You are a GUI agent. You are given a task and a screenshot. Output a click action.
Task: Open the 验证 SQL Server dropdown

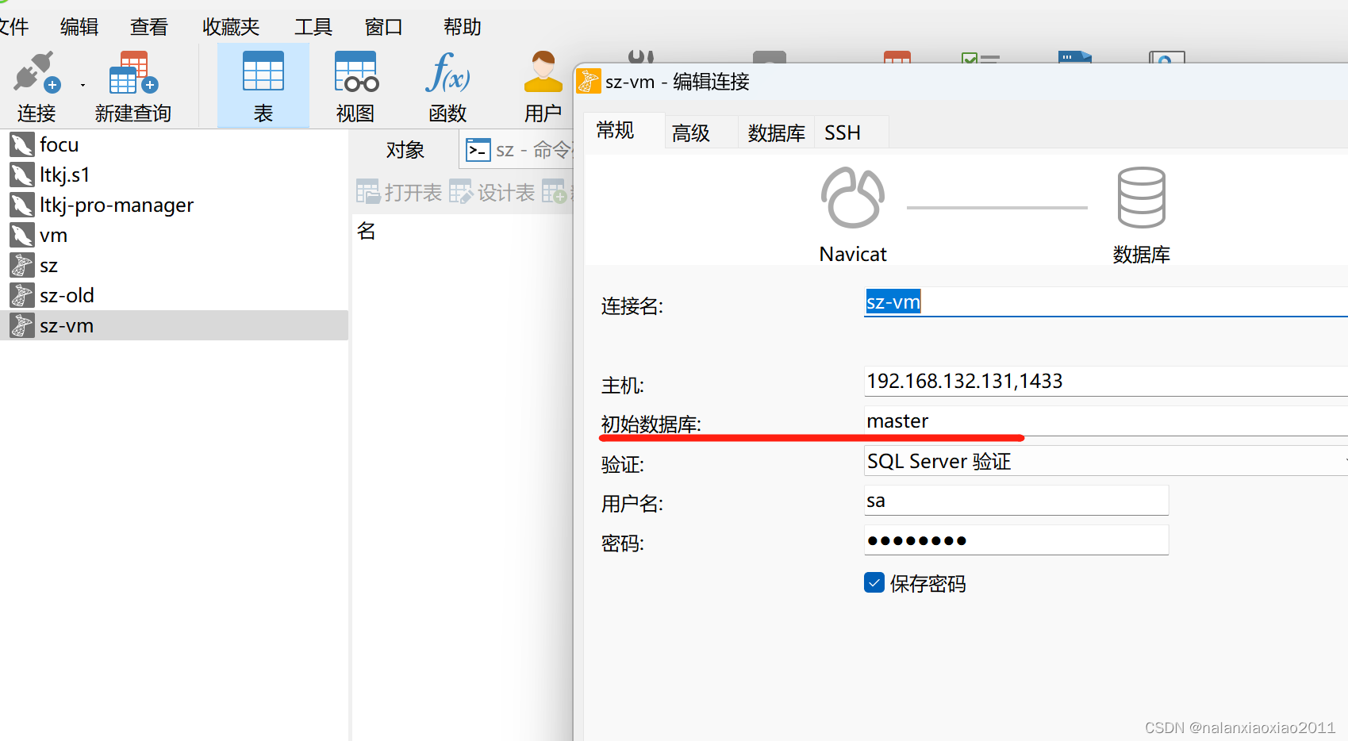(x=1106, y=461)
